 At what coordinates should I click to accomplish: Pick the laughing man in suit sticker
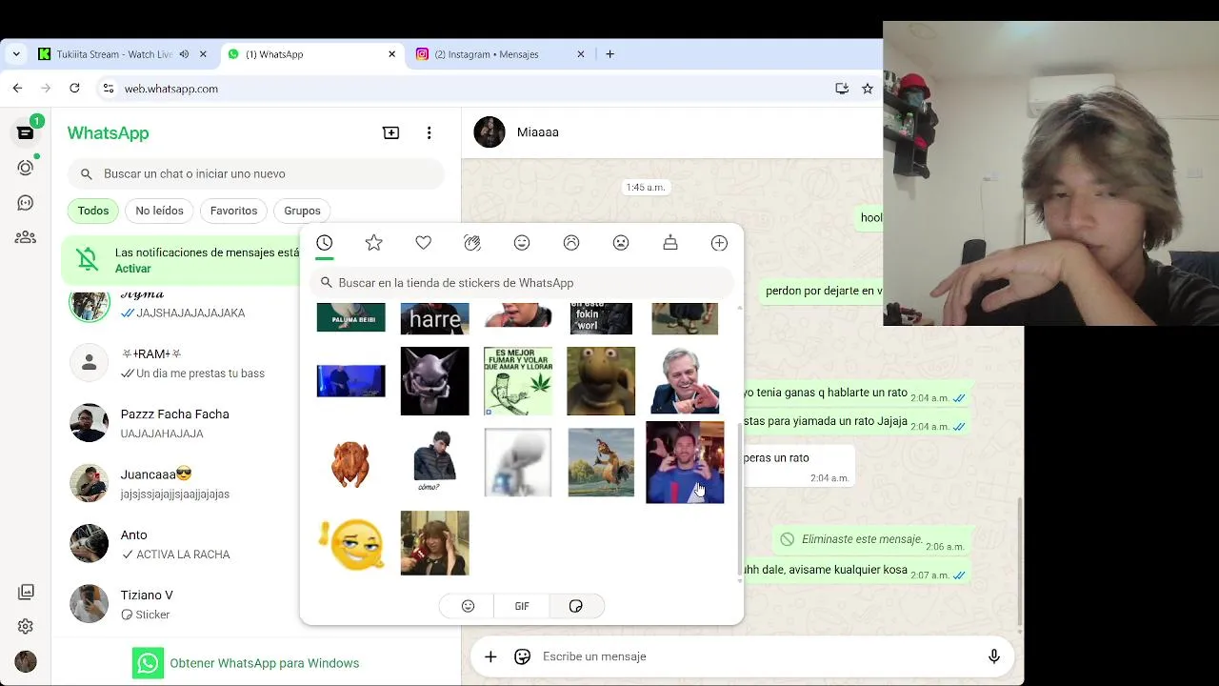(685, 381)
